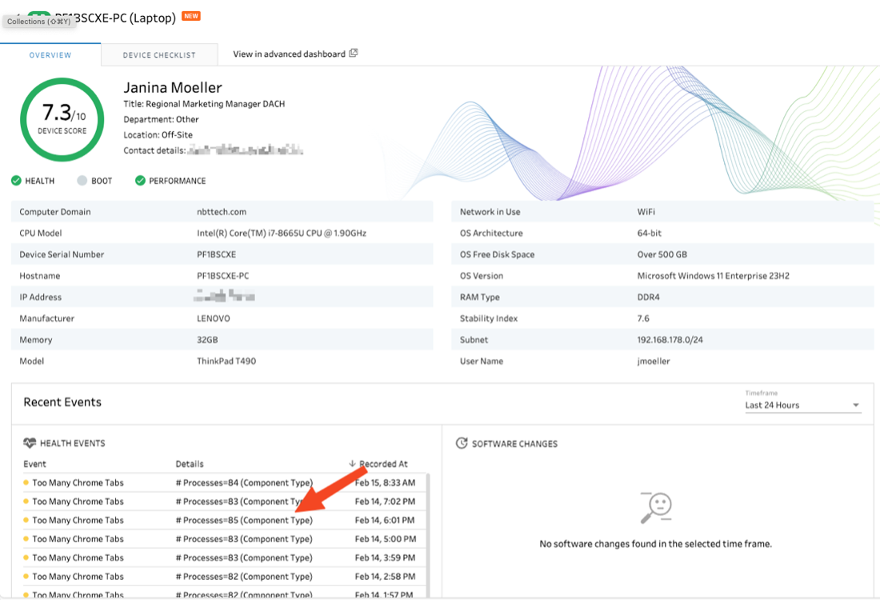Click the Network in Use WiFi value
The width and height of the screenshot is (880, 603).
[646, 212]
